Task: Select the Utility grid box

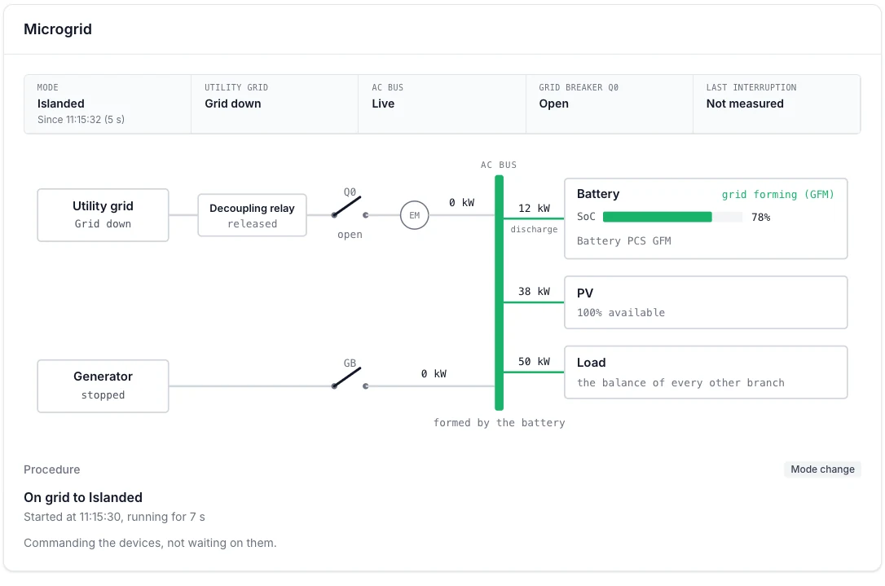Action: 103,215
